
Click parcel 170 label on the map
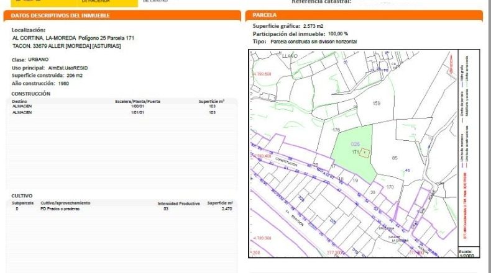[x=390, y=187]
